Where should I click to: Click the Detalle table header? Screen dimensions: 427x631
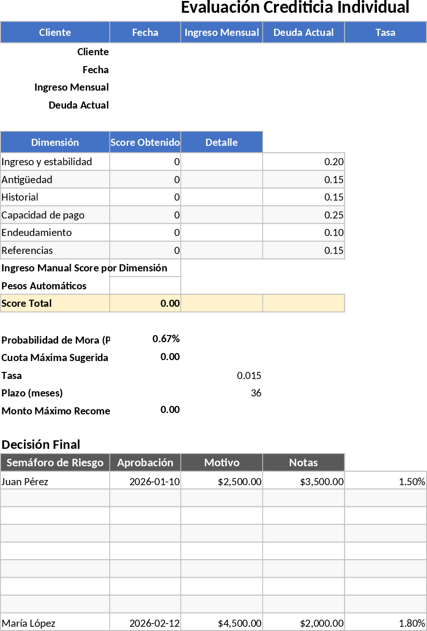coord(222,142)
